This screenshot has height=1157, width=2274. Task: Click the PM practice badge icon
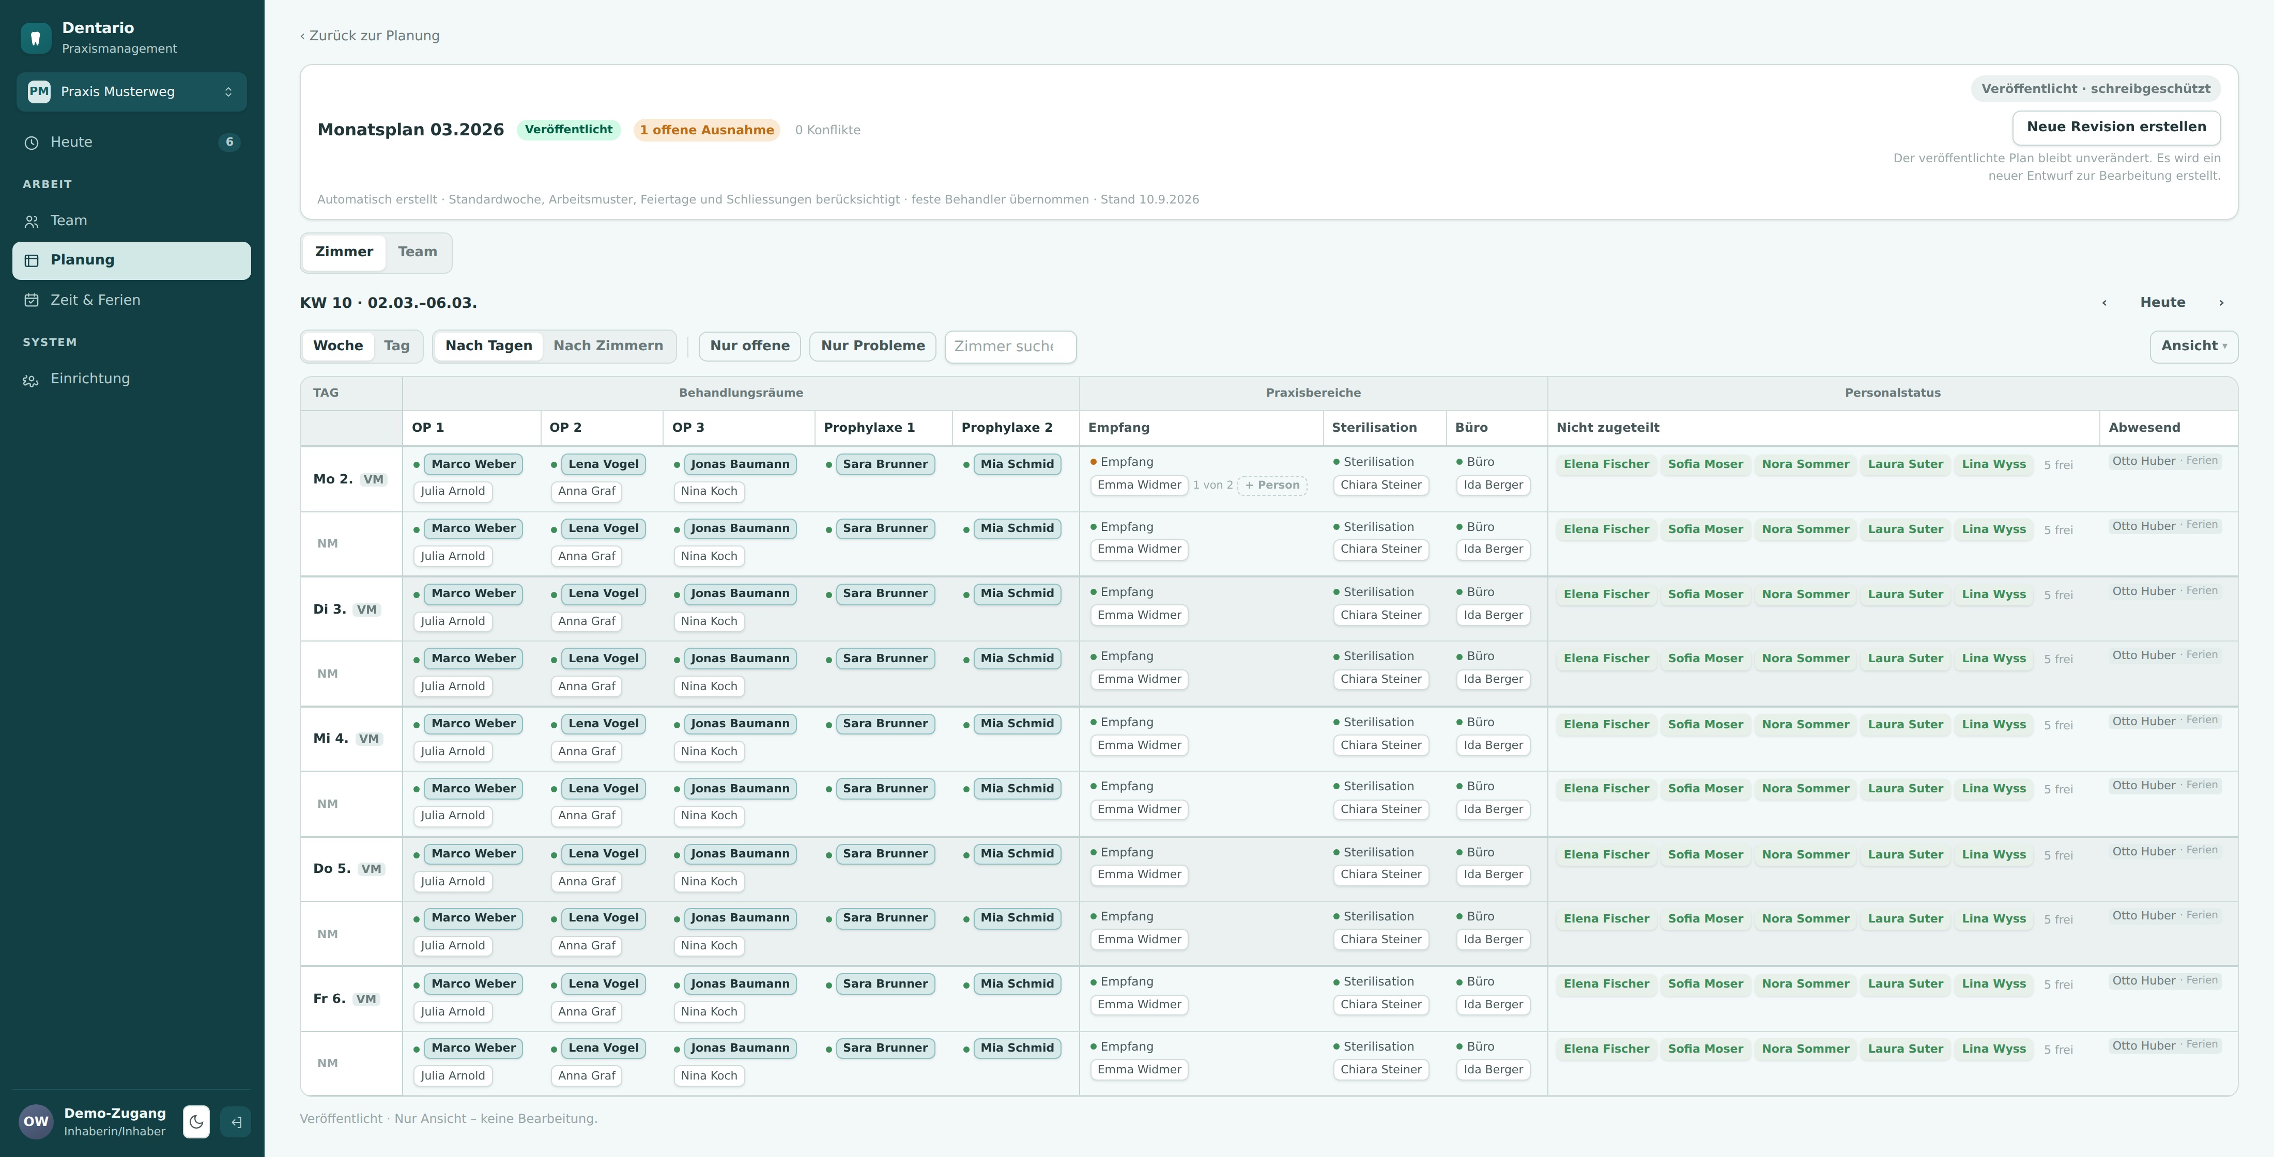pos(39,92)
